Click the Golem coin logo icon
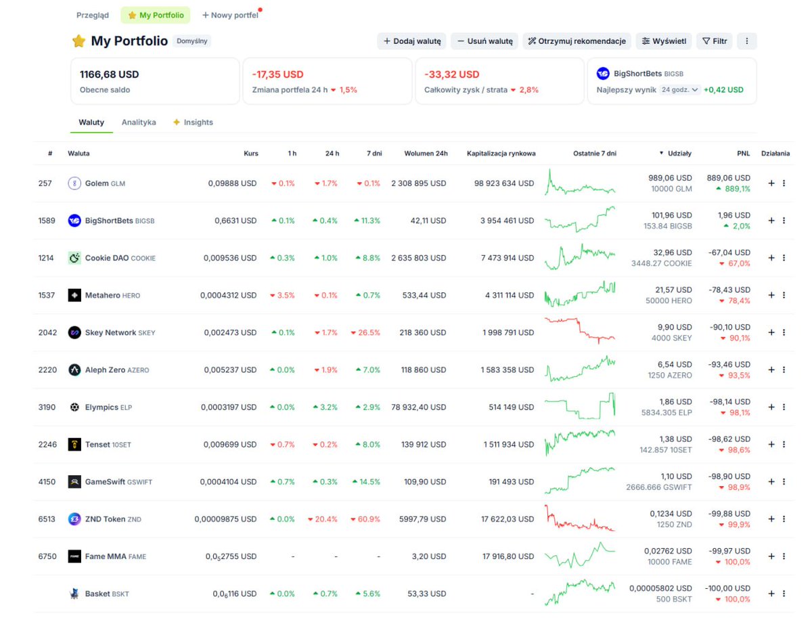 tap(74, 183)
